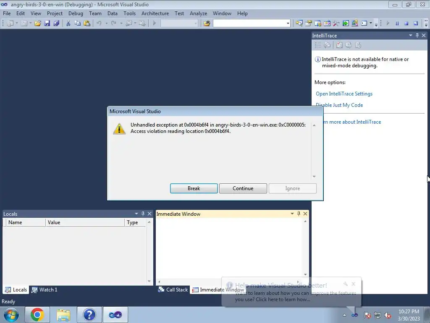Click the Cut scissors icon
This screenshot has height=323, width=430.
68,24
